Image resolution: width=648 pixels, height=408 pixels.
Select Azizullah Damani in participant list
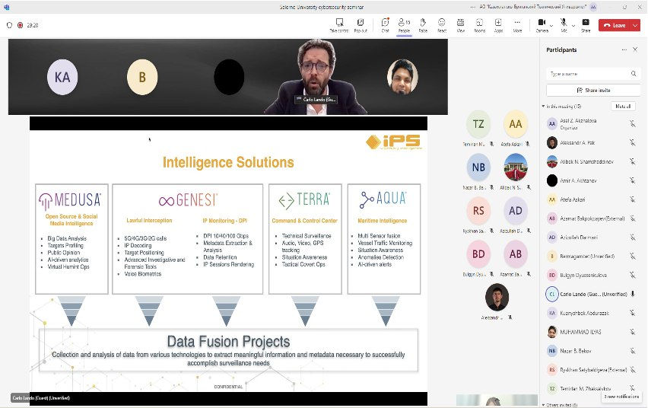(x=592, y=237)
